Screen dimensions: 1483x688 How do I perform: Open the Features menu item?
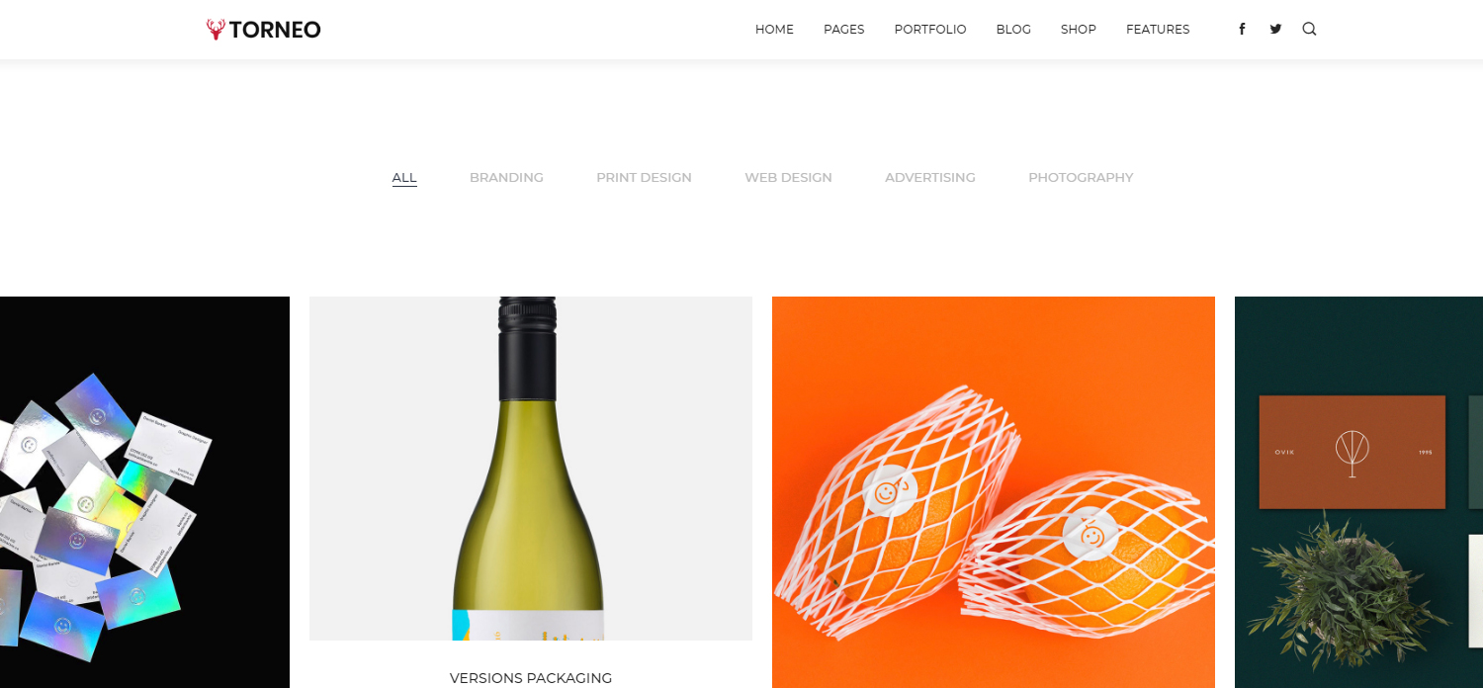click(x=1158, y=30)
